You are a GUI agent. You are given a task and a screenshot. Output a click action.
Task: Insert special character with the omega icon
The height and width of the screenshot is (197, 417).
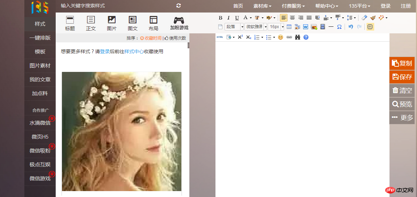click(339, 27)
